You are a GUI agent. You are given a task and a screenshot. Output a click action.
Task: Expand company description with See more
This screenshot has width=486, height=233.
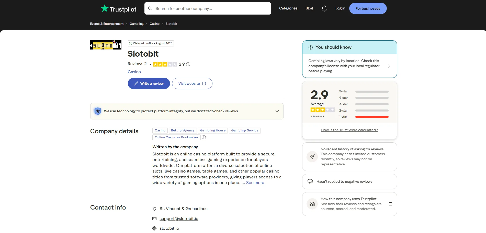[255, 183]
